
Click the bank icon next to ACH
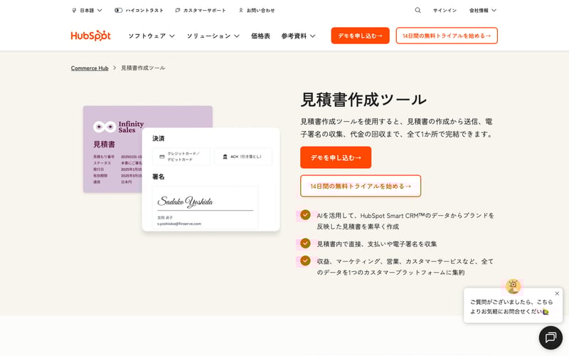point(225,157)
